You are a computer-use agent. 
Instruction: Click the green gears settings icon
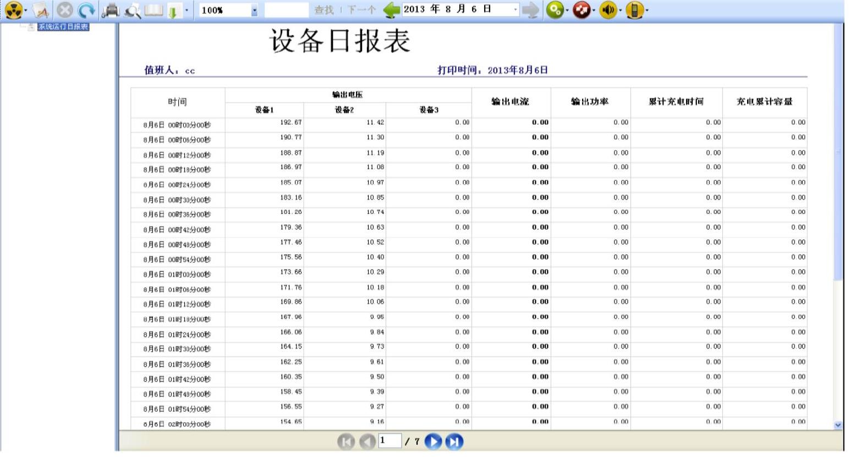point(555,10)
